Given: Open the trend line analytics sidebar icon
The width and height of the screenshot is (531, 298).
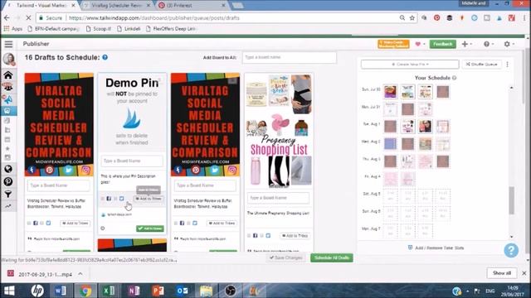Looking at the screenshot, I should click(x=8, y=206).
